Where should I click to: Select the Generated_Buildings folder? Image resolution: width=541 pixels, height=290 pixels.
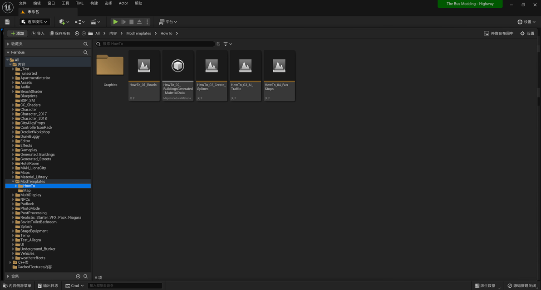pos(37,155)
